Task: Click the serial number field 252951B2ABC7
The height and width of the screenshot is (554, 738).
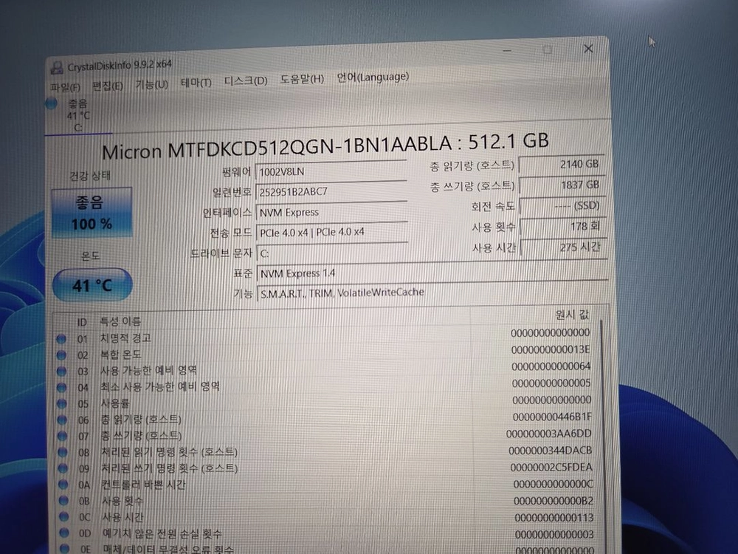Action: click(x=331, y=191)
